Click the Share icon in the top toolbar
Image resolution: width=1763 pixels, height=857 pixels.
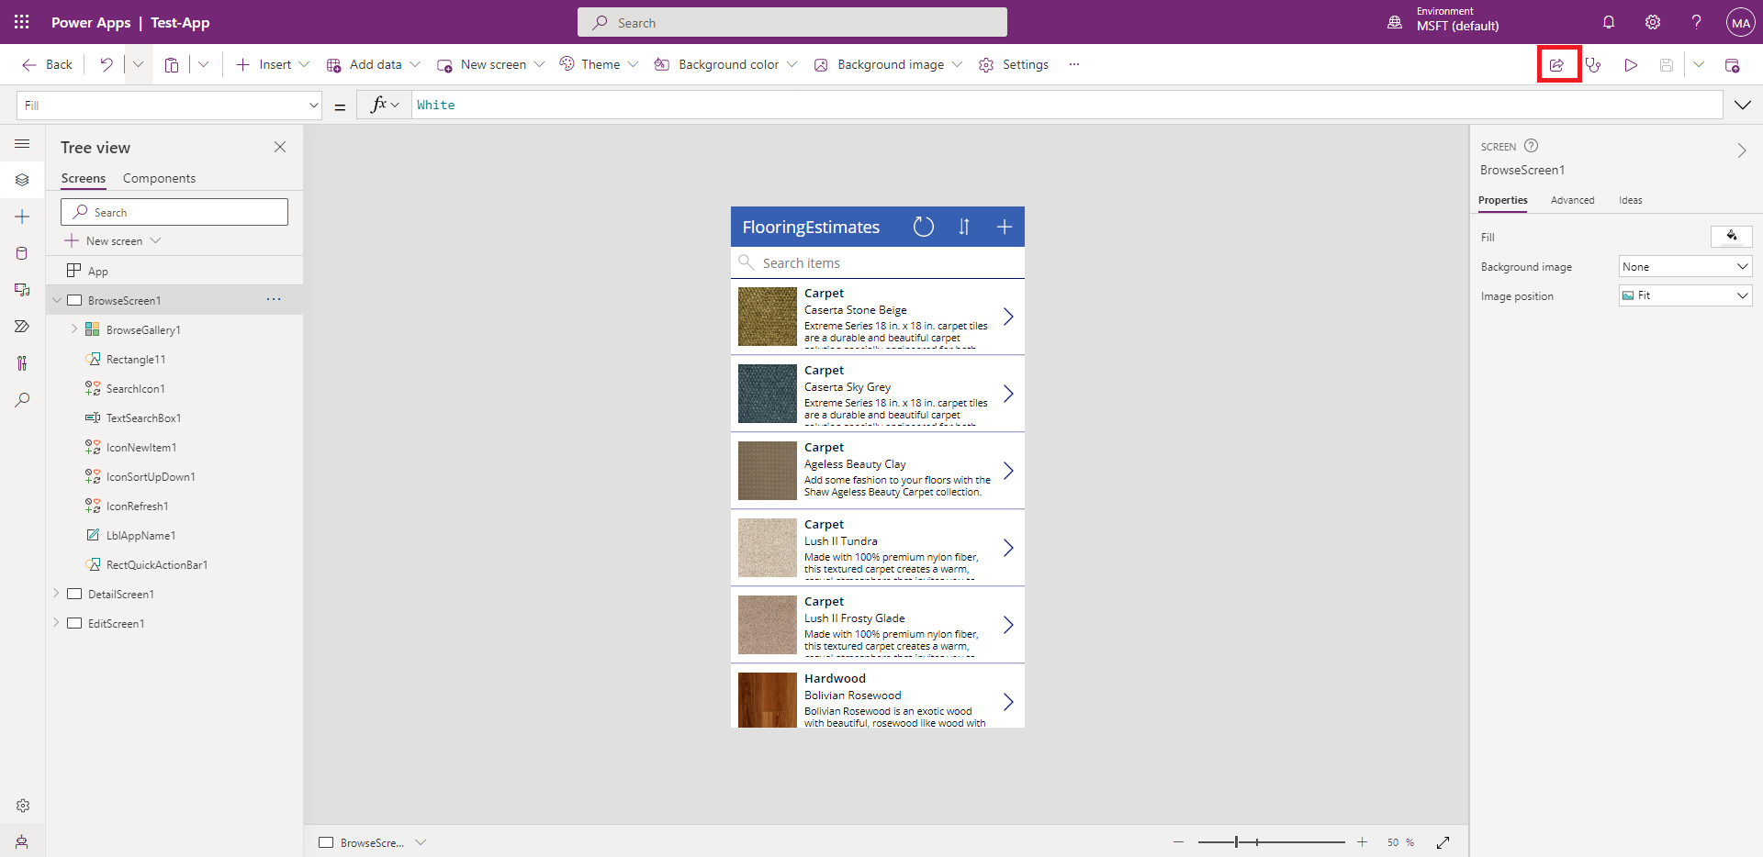tap(1557, 65)
